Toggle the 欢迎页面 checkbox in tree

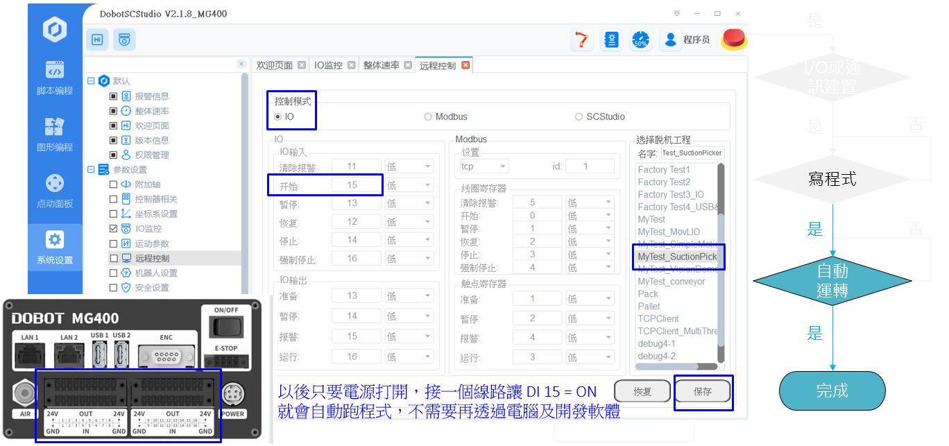[114, 126]
